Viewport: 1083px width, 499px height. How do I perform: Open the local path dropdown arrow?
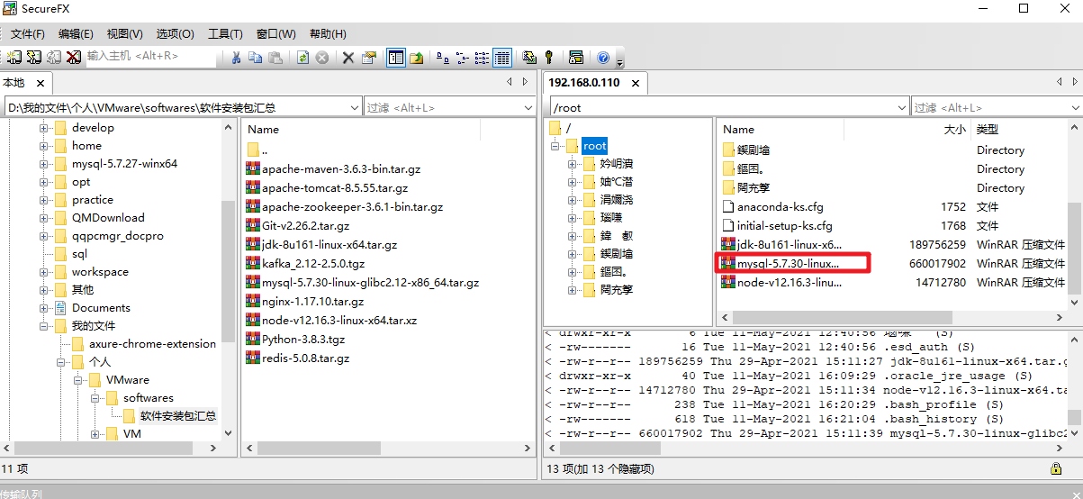pos(355,107)
